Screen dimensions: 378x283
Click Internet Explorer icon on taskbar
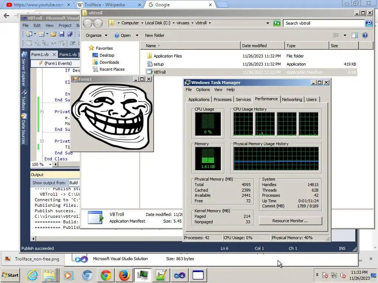(x=32, y=275)
